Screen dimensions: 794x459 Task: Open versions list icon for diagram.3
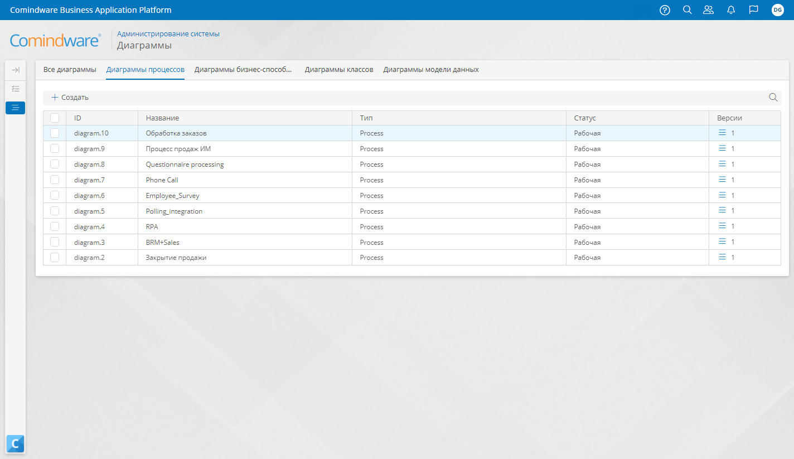pos(722,242)
